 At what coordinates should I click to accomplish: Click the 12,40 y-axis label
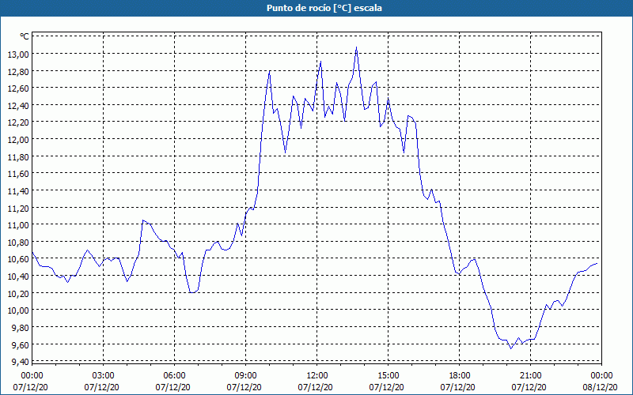click(18, 106)
